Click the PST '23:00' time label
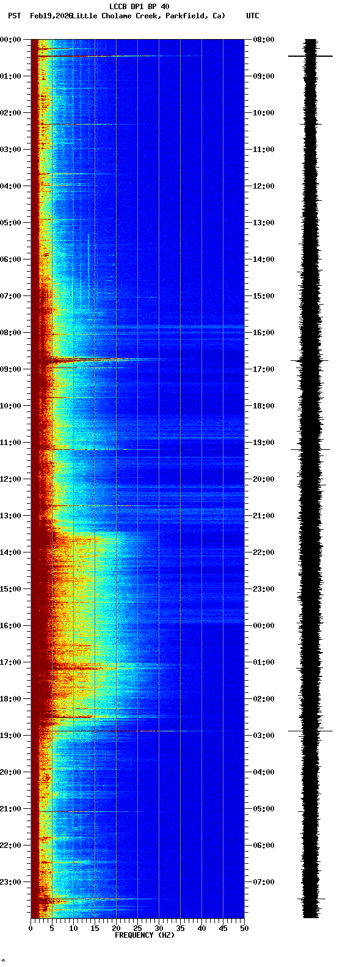The image size is (337, 967). pyautogui.click(x=10, y=882)
